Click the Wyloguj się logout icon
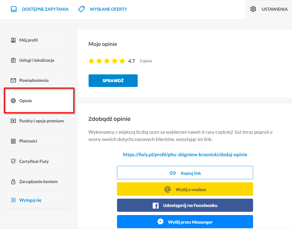Viewport: 292px width, 229px height. (13, 200)
